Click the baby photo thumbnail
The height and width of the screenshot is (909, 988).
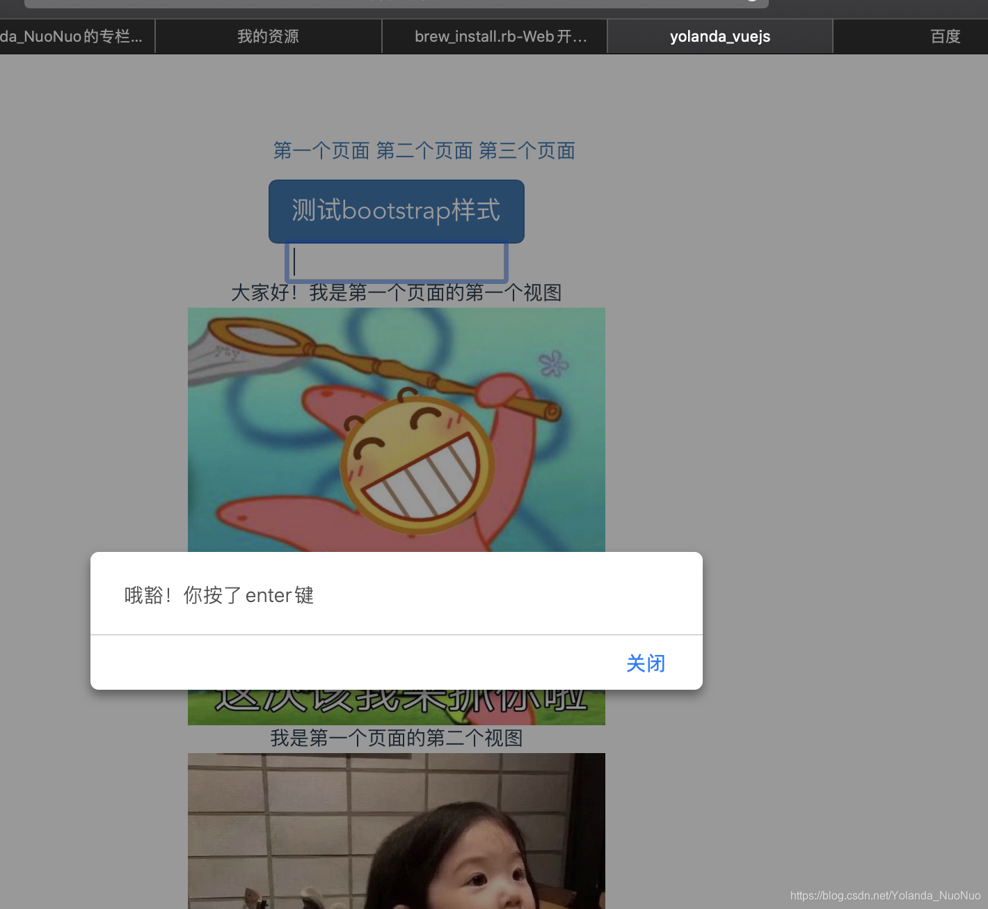click(x=396, y=828)
